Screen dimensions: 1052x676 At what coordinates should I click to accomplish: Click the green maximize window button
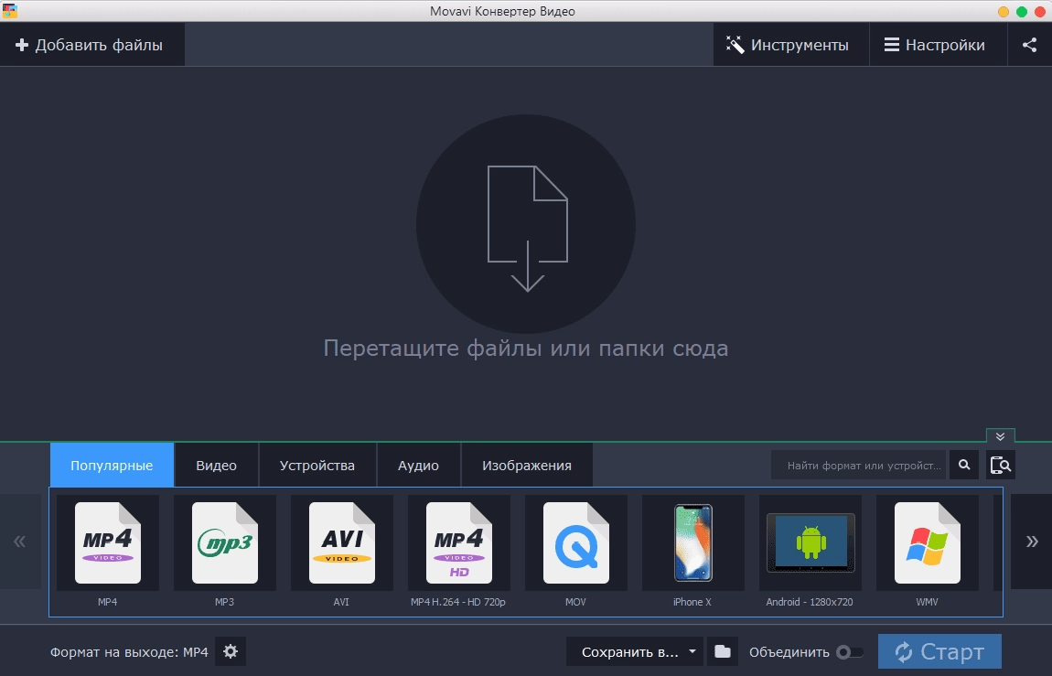click(x=1022, y=11)
